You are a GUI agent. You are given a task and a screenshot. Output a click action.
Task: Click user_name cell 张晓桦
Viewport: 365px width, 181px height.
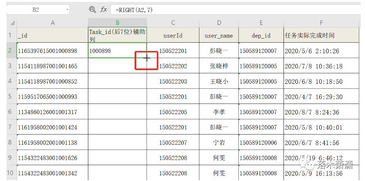pos(219,66)
